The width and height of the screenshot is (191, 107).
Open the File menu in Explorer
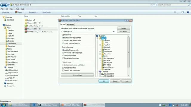click(x=2, y=9)
